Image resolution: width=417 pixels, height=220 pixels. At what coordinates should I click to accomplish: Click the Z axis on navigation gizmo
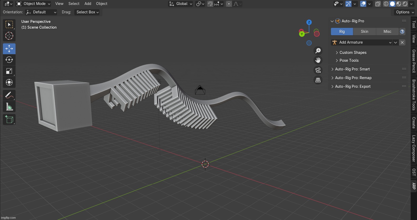(x=309, y=22)
